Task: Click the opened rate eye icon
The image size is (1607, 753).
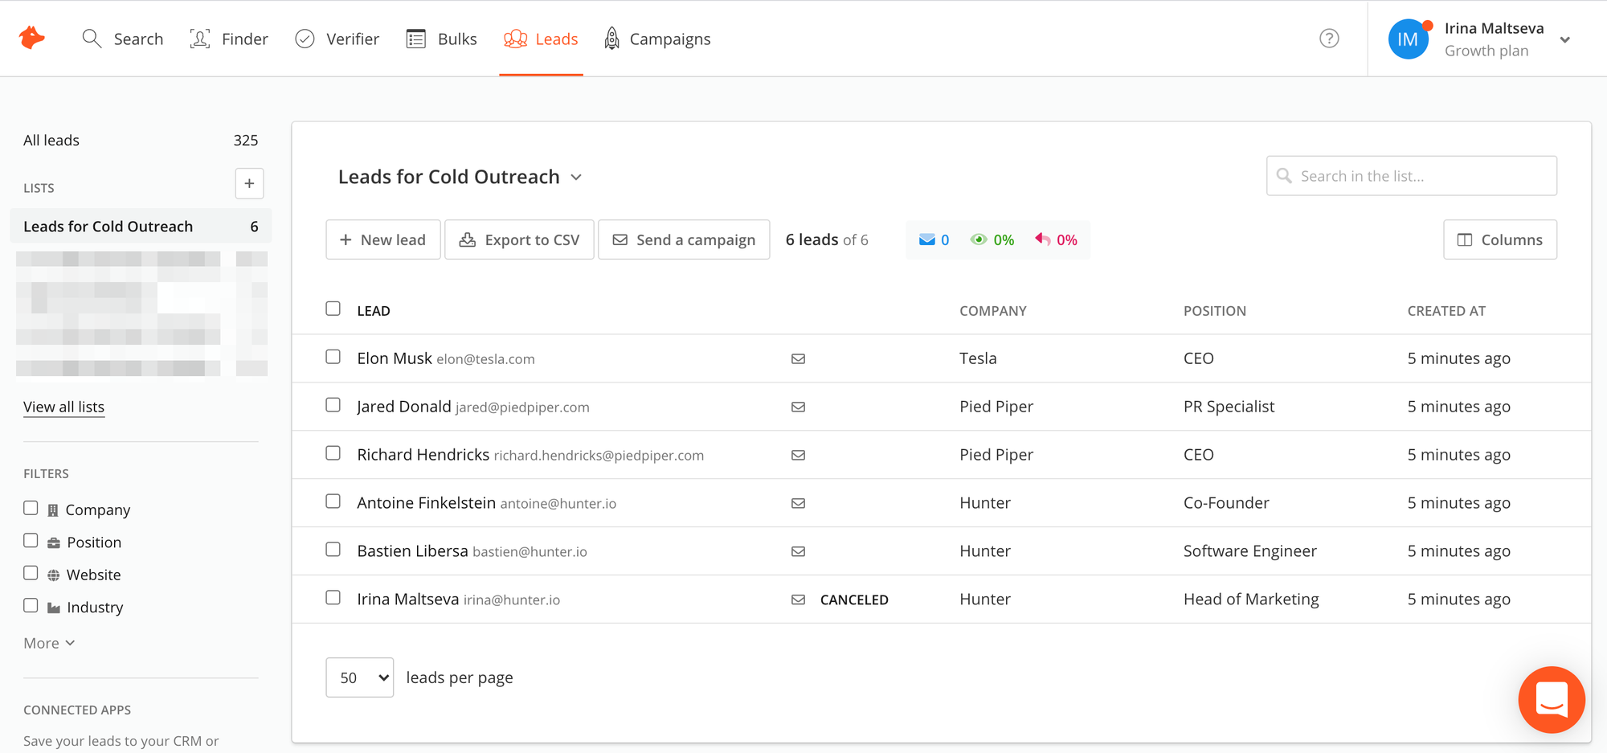Action: 978,239
